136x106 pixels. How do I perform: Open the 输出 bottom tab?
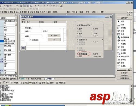tap(6, 82)
